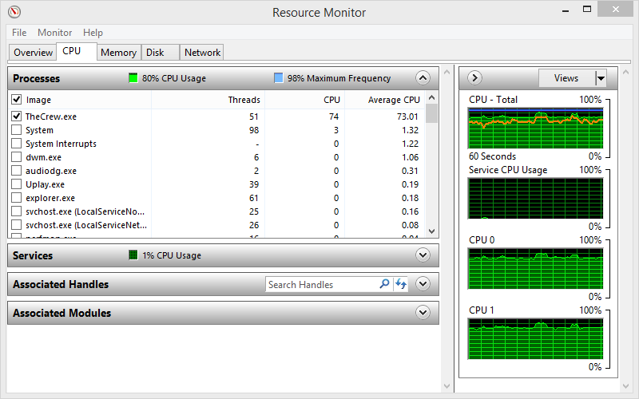639x399 pixels.
Task: Click the process list scroll up arrow
Action: point(432,97)
